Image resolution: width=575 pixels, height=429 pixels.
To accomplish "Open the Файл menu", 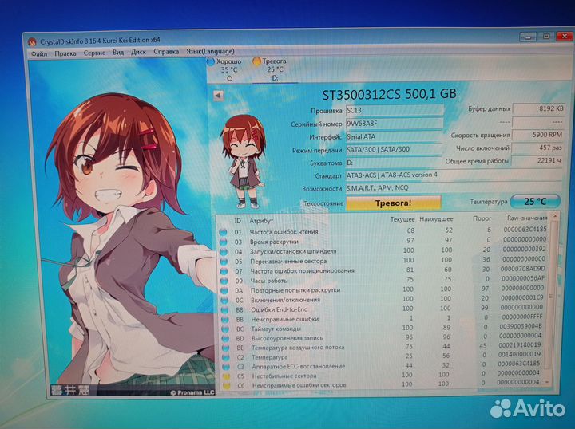I will 39,53.
